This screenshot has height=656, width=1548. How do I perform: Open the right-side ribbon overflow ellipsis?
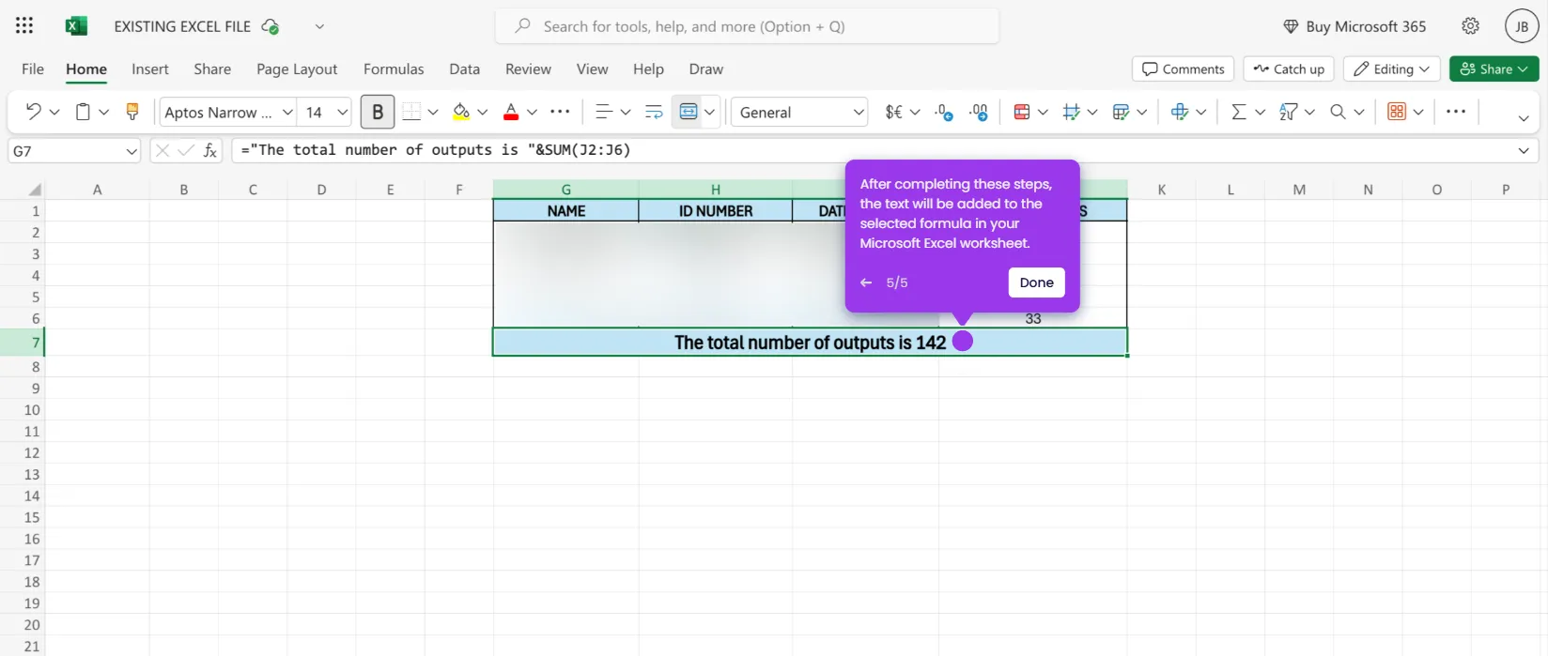point(1456,112)
